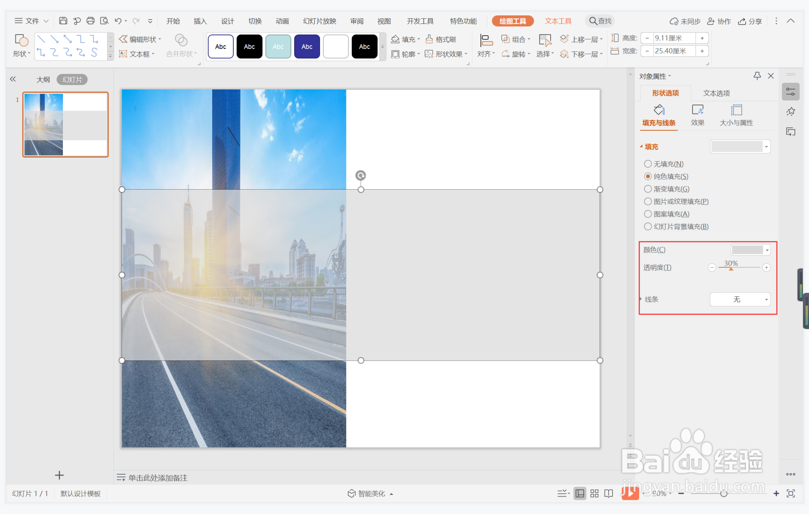Open the 插入 ribbon tab

(200, 21)
